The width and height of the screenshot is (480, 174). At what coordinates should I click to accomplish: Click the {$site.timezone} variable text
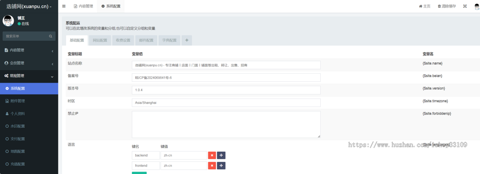[x=436, y=101]
